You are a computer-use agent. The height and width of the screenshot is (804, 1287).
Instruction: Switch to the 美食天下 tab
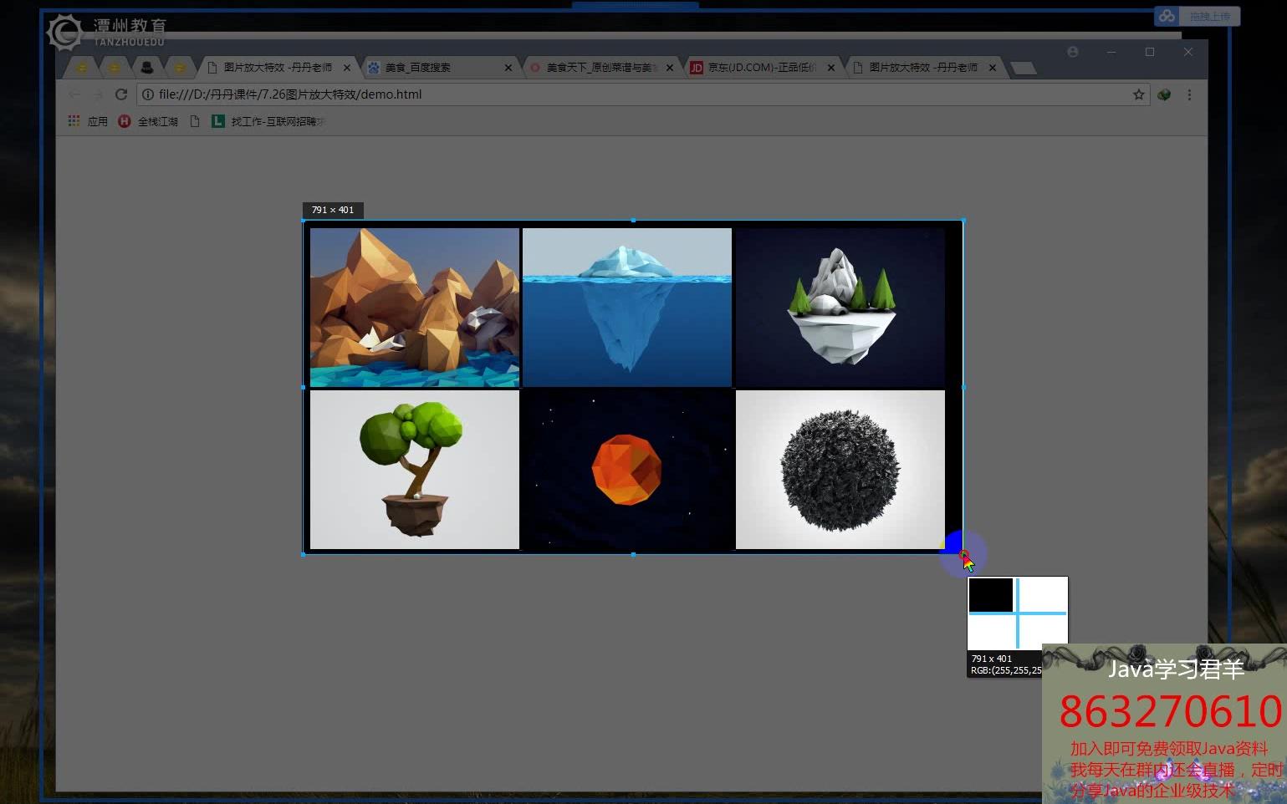pos(600,68)
